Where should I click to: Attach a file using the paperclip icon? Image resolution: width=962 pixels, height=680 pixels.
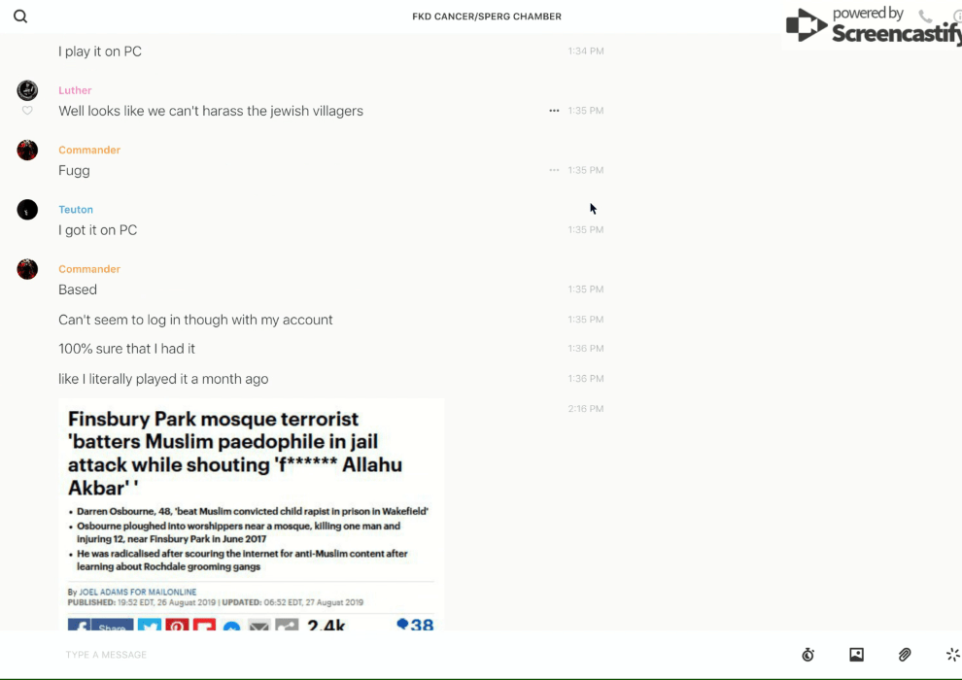(x=905, y=655)
